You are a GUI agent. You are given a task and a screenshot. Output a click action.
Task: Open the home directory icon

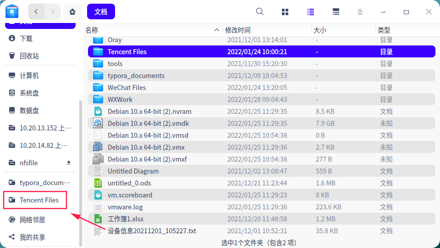pos(72,11)
